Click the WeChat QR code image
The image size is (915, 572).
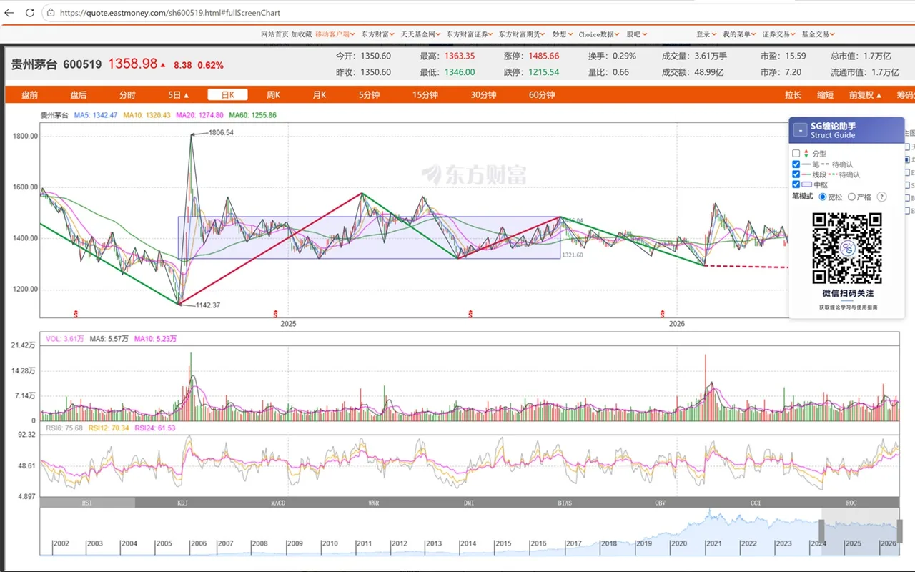(x=848, y=248)
